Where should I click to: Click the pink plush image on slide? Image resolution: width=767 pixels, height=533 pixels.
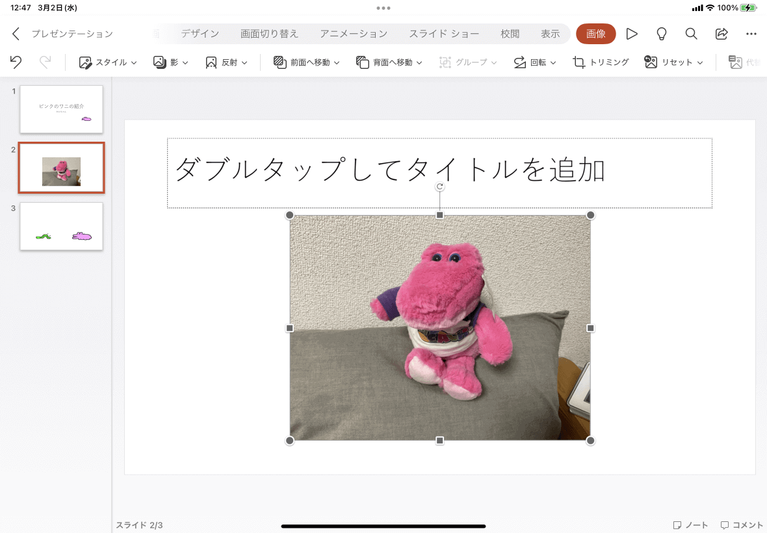coord(440,328)
